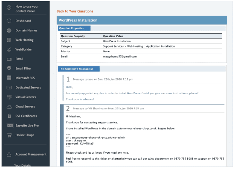
Task: Open Dedicated Servers section
Action: tap(28, 88)
